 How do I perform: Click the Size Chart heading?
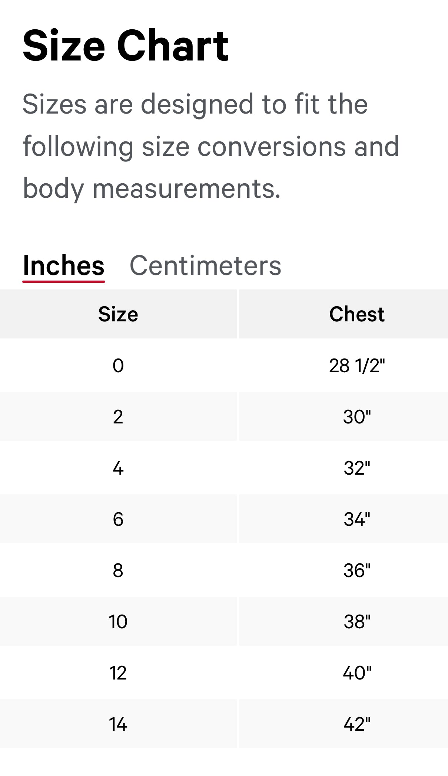125,45
